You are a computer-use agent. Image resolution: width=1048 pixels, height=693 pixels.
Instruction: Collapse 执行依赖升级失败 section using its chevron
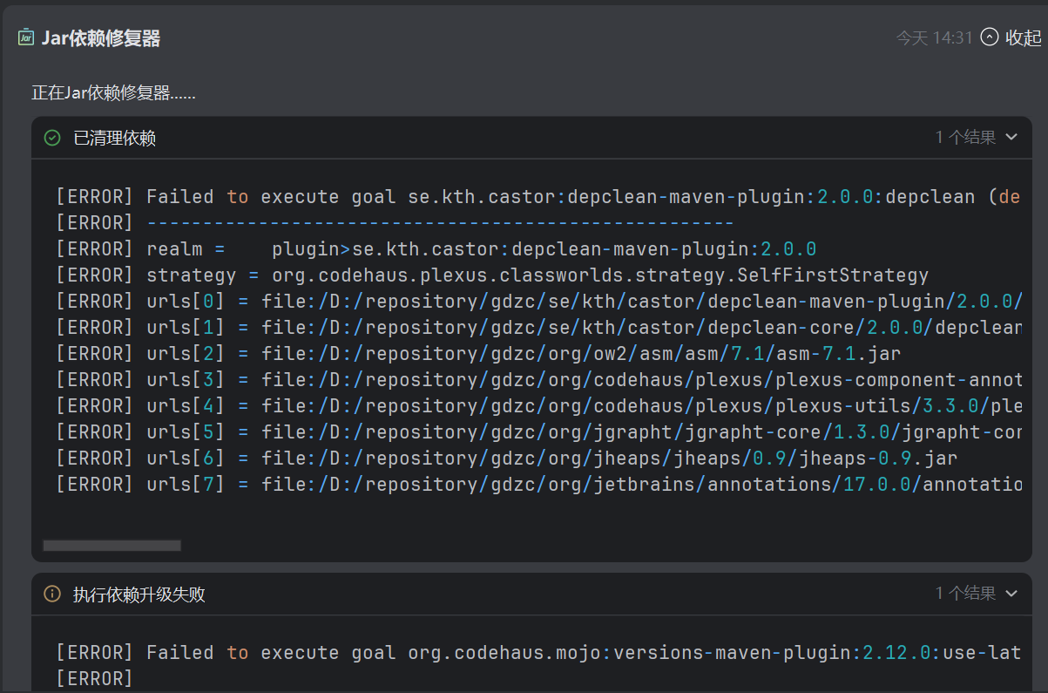(1011, 593)
